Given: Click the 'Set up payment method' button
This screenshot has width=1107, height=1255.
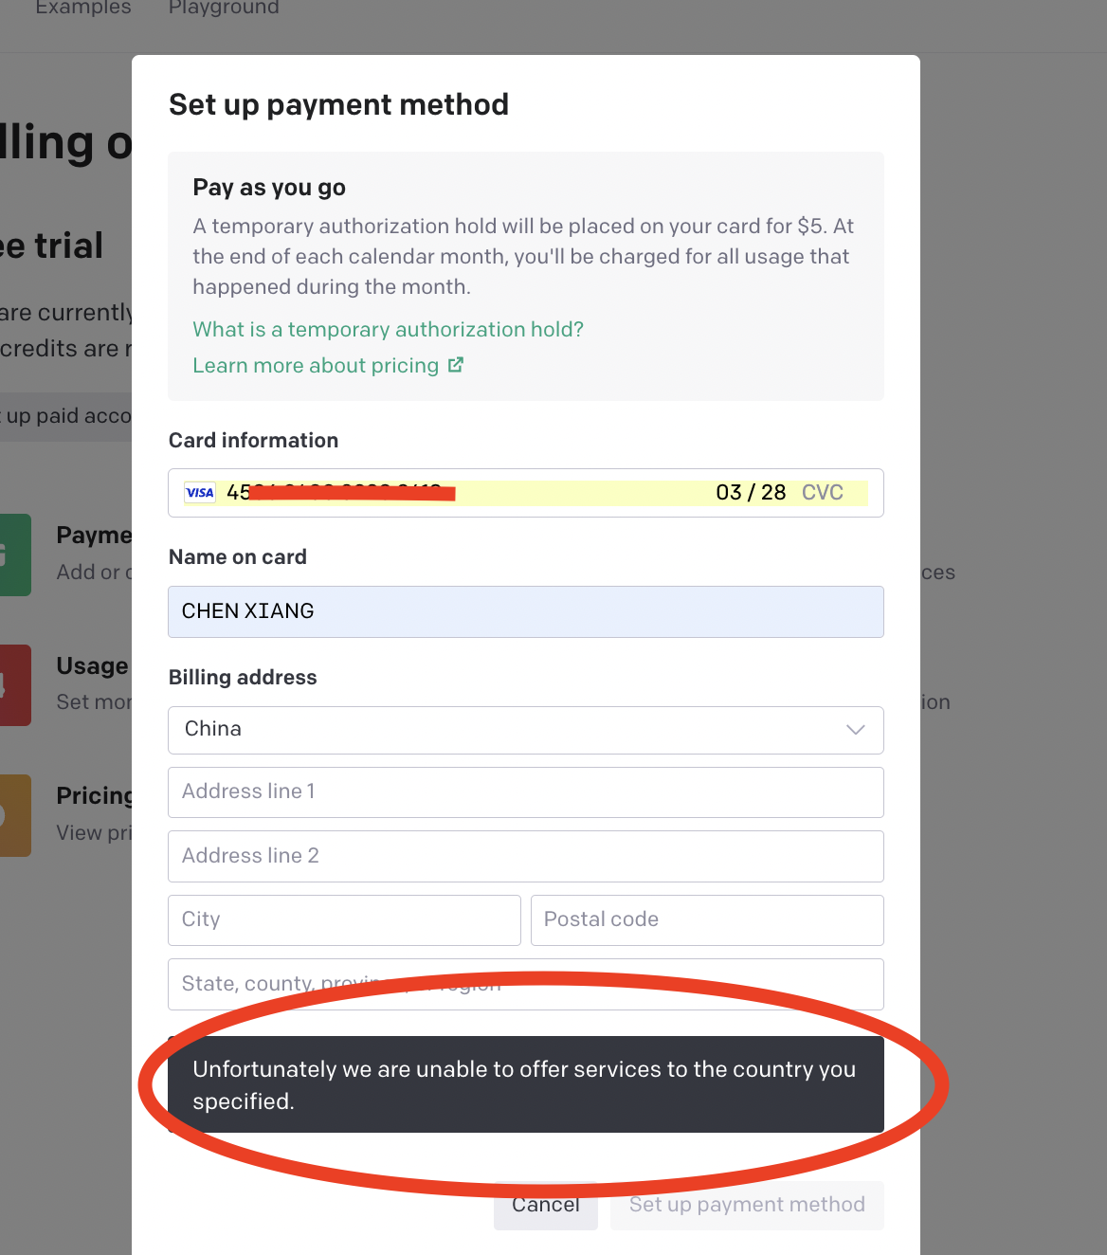Looking at the screenshot, I should click(x=747, y=1205).
